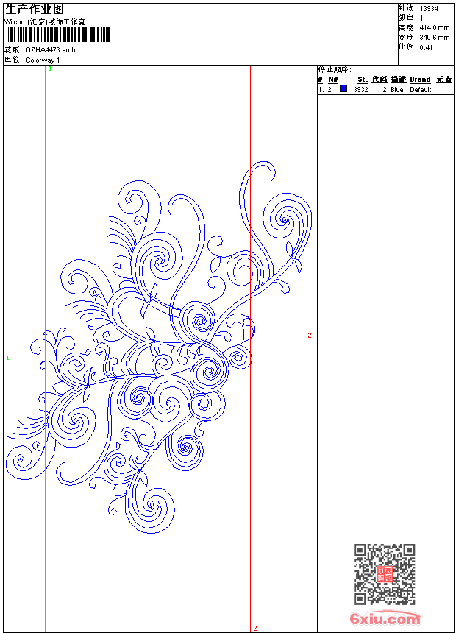Open the 6xiu.com watermark link

pos(385,618)
